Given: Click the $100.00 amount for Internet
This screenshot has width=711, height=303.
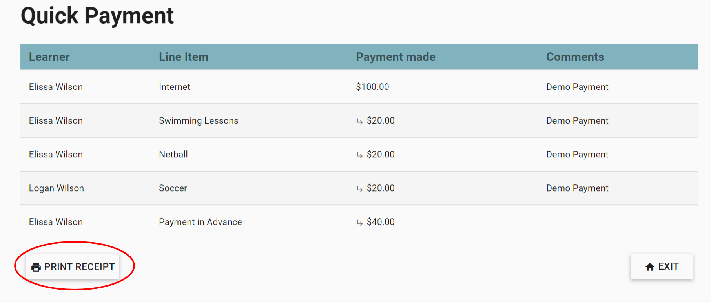Looking at the screenshot, I should 372,87.
